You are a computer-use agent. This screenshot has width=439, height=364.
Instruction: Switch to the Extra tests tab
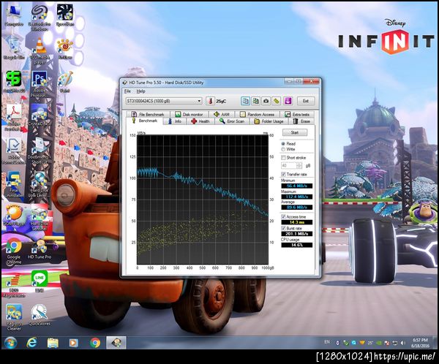297,115
